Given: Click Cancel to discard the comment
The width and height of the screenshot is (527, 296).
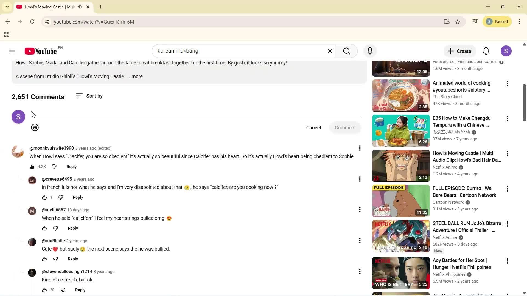Looking at the screenshot, I should point(313,127).
